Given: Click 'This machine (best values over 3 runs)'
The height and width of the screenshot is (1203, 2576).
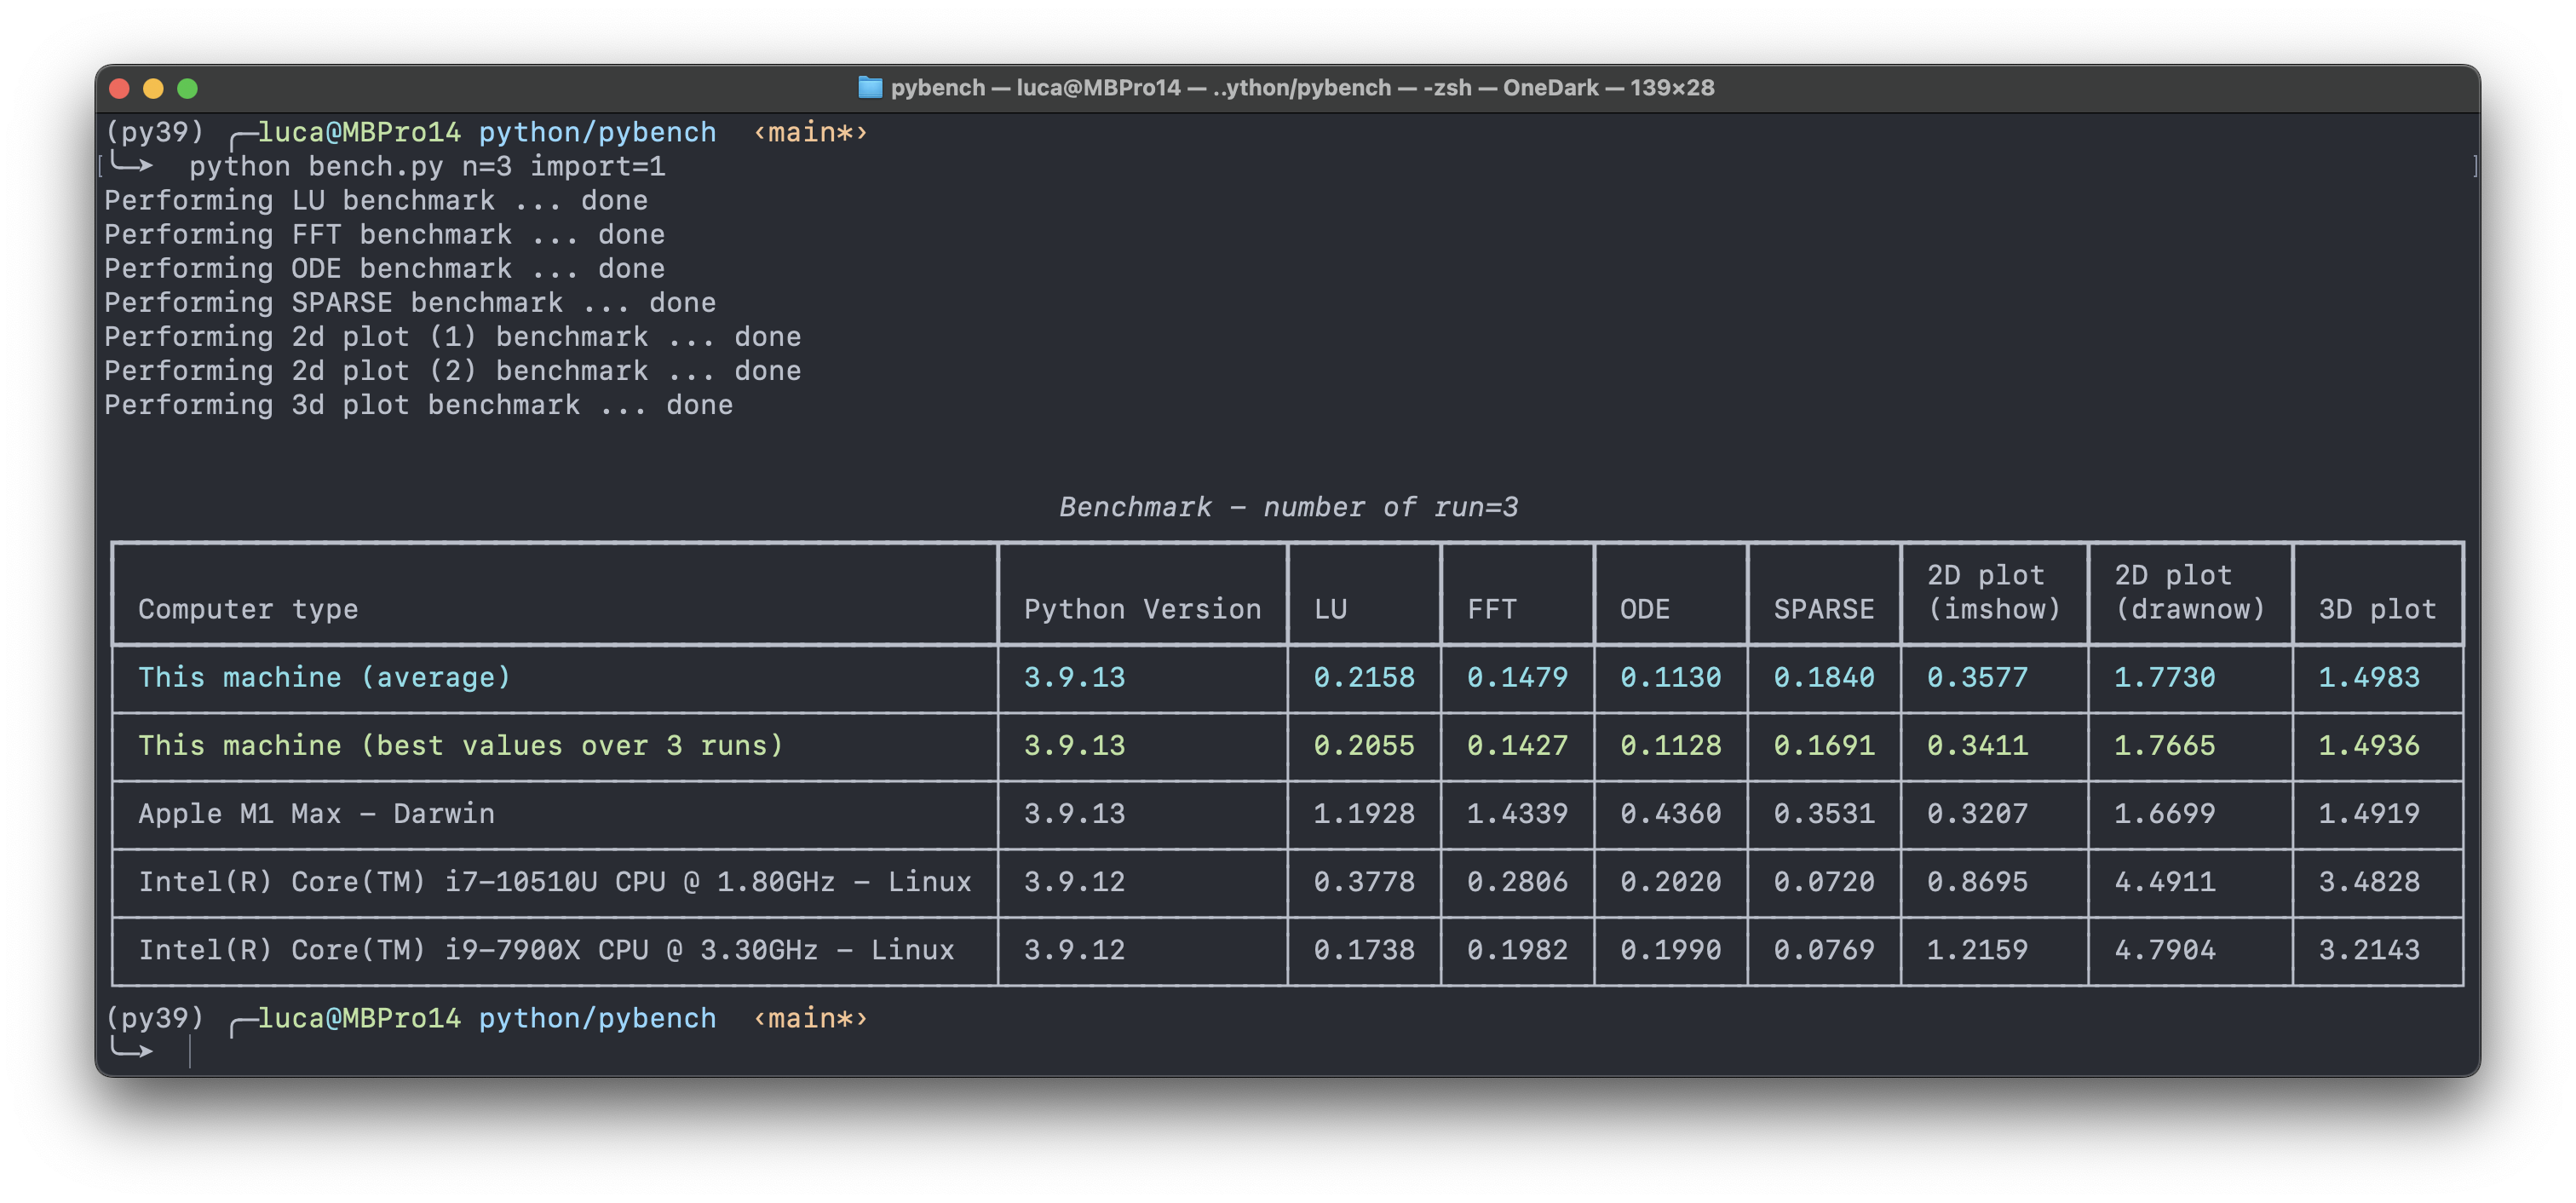Looking at the screenshot, I should [461, 745].
